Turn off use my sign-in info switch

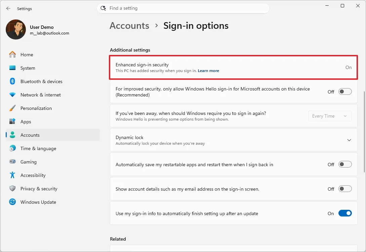coord(345,213)
